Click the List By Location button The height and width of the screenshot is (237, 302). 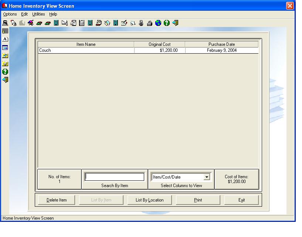coord(149,200)
